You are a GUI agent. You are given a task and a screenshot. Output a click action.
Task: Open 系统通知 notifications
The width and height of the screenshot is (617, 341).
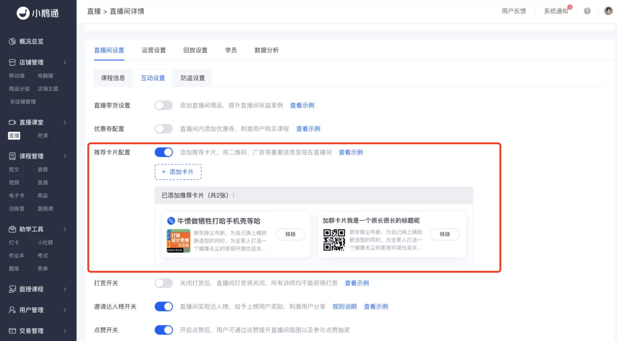(556, 11)
